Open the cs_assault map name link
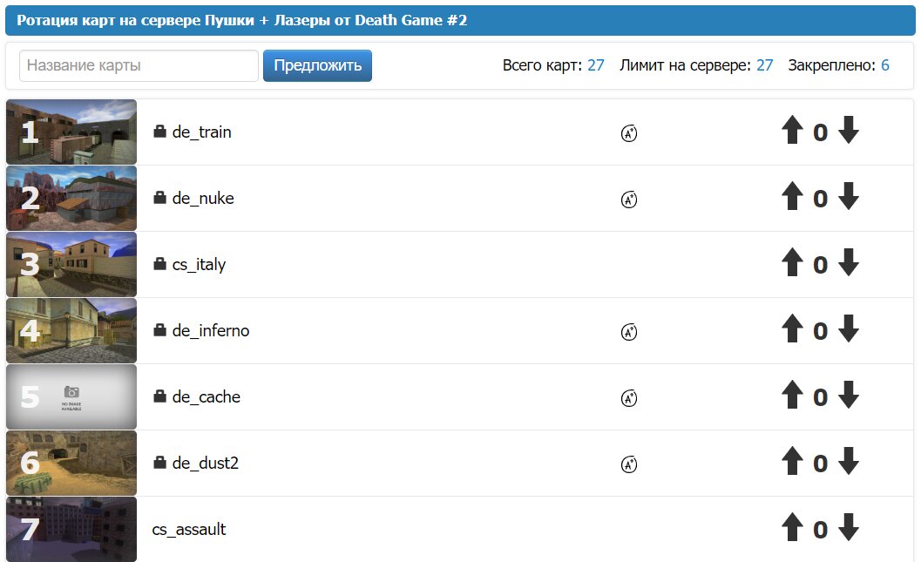The image size is (921, 562). click(x=189, y=530)
